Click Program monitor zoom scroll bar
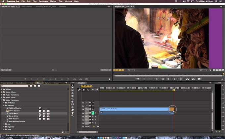This screenshot has height=139, width=225. tap(169, 76)
